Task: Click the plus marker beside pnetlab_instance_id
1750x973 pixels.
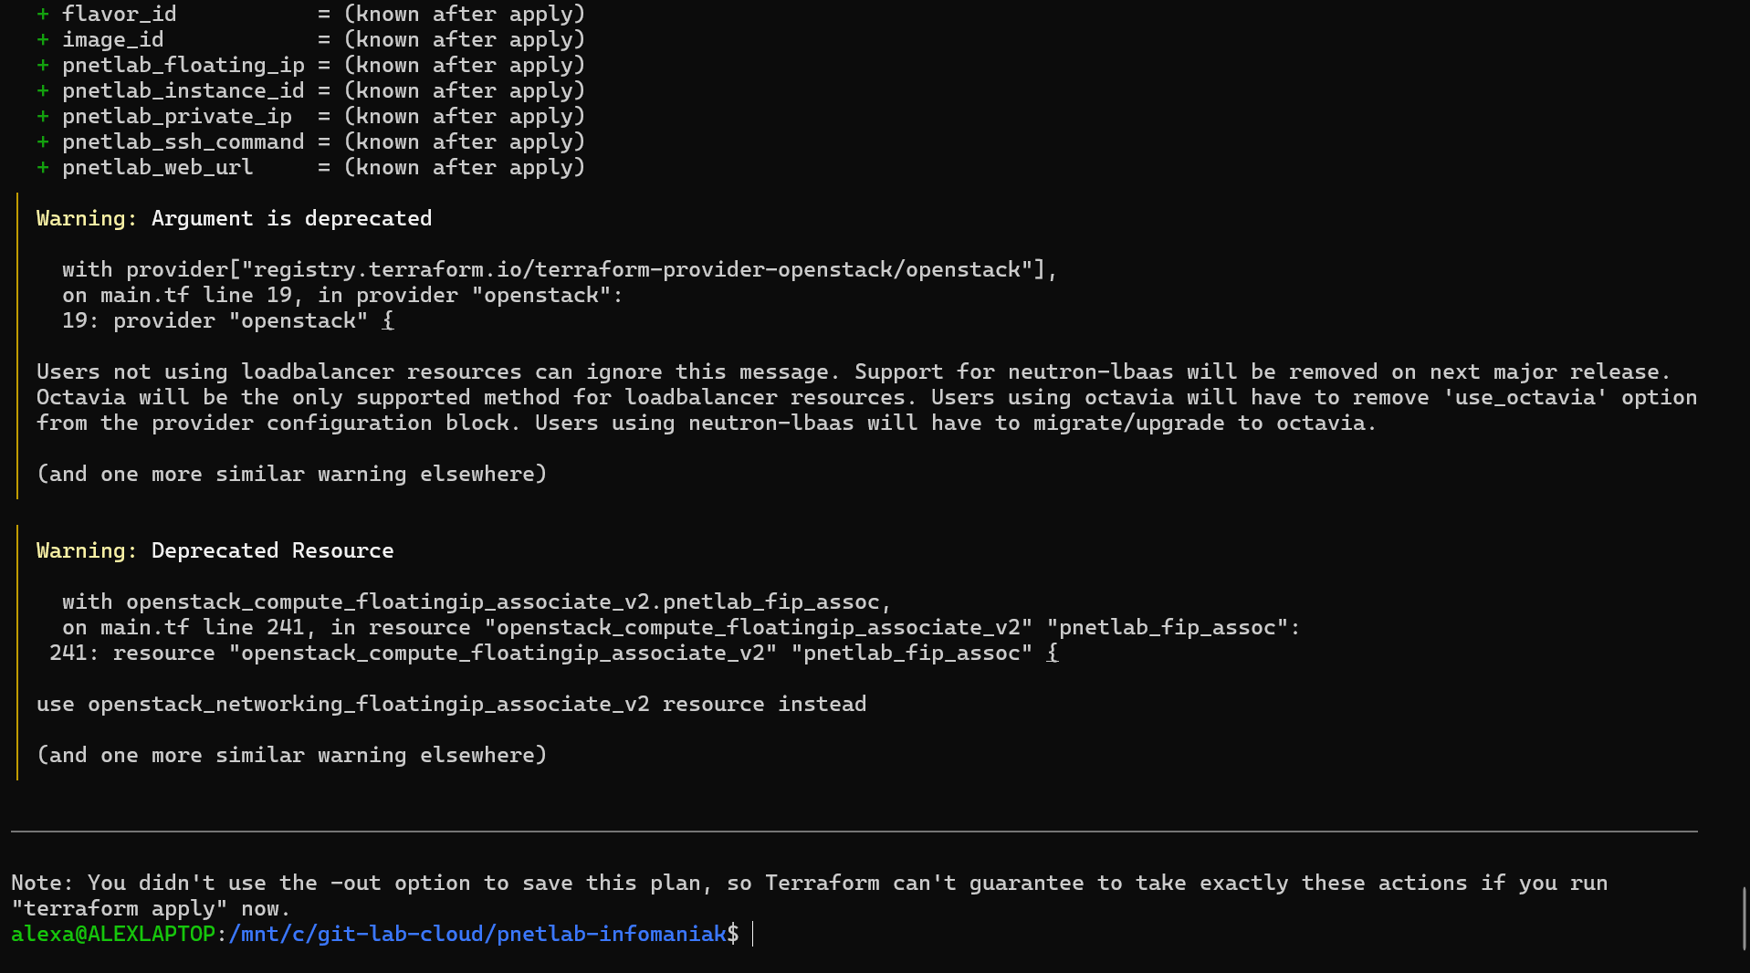Action: point(43,91)
